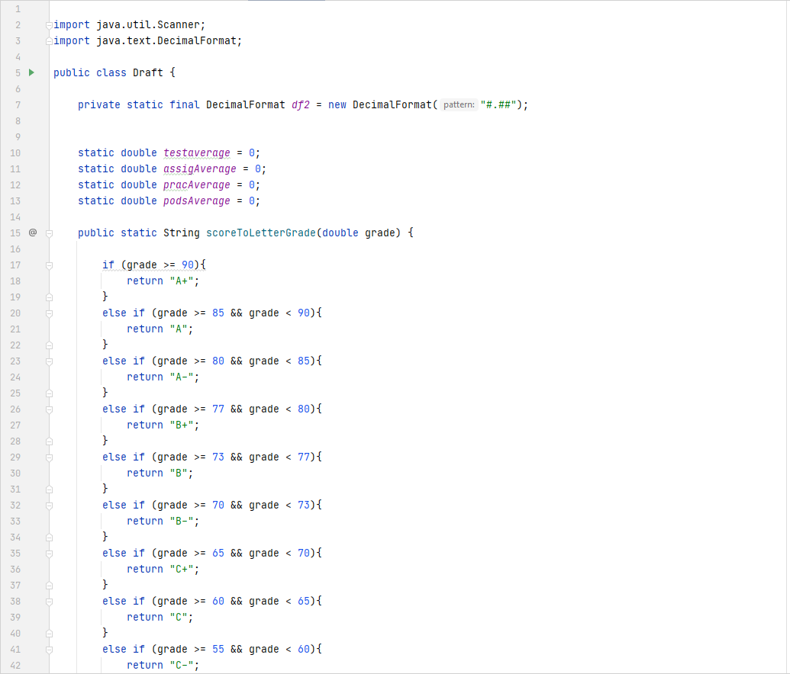Run the Draft class via the green arrow
The width and height of the screenshot is (790, 674).
(x=31, y=72)
